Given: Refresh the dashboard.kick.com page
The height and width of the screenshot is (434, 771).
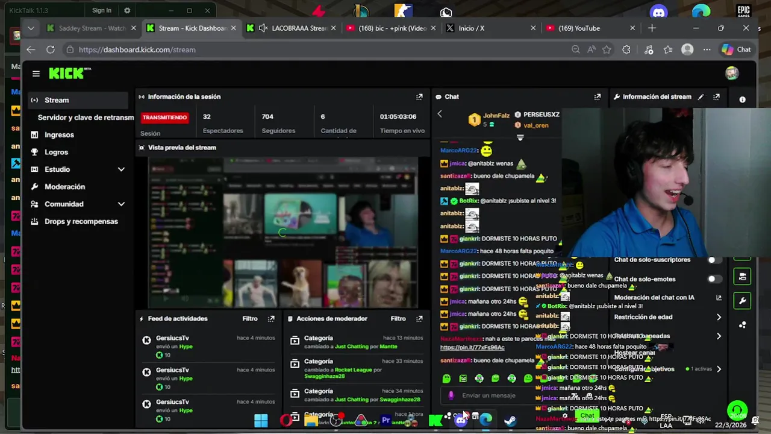Looking at the screenshot, I should point(51,49).
